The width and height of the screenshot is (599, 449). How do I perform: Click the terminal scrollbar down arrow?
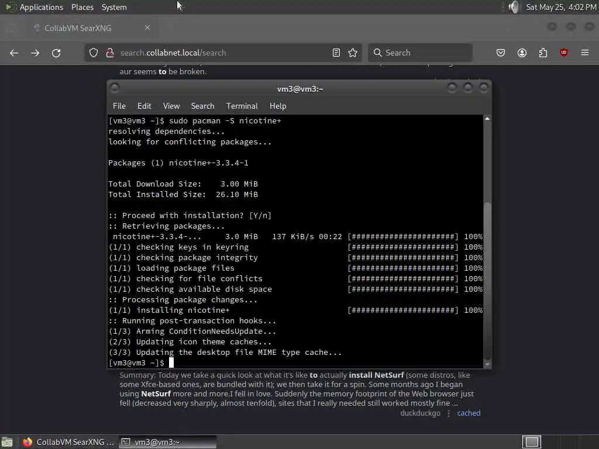[x=487, y=364]
